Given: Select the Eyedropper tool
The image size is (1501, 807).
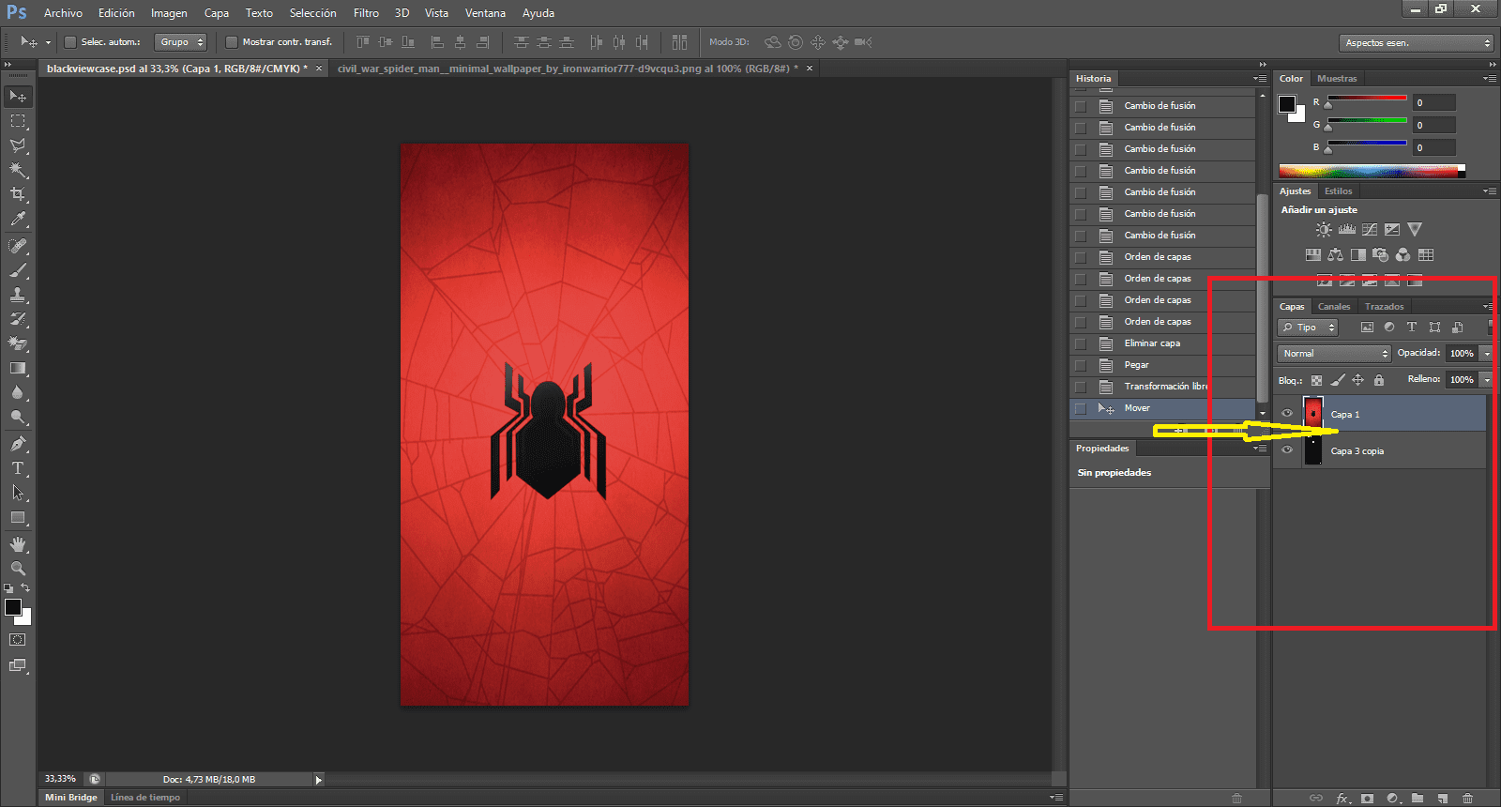Looking at the screenshot, I should [x=18, y=219].
